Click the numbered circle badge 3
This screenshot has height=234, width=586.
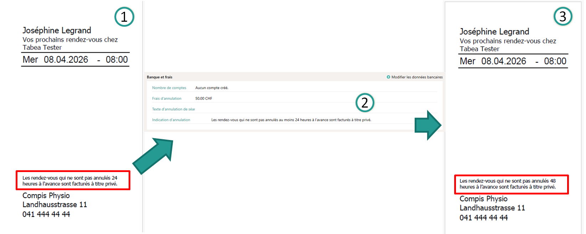pos(562,16)
